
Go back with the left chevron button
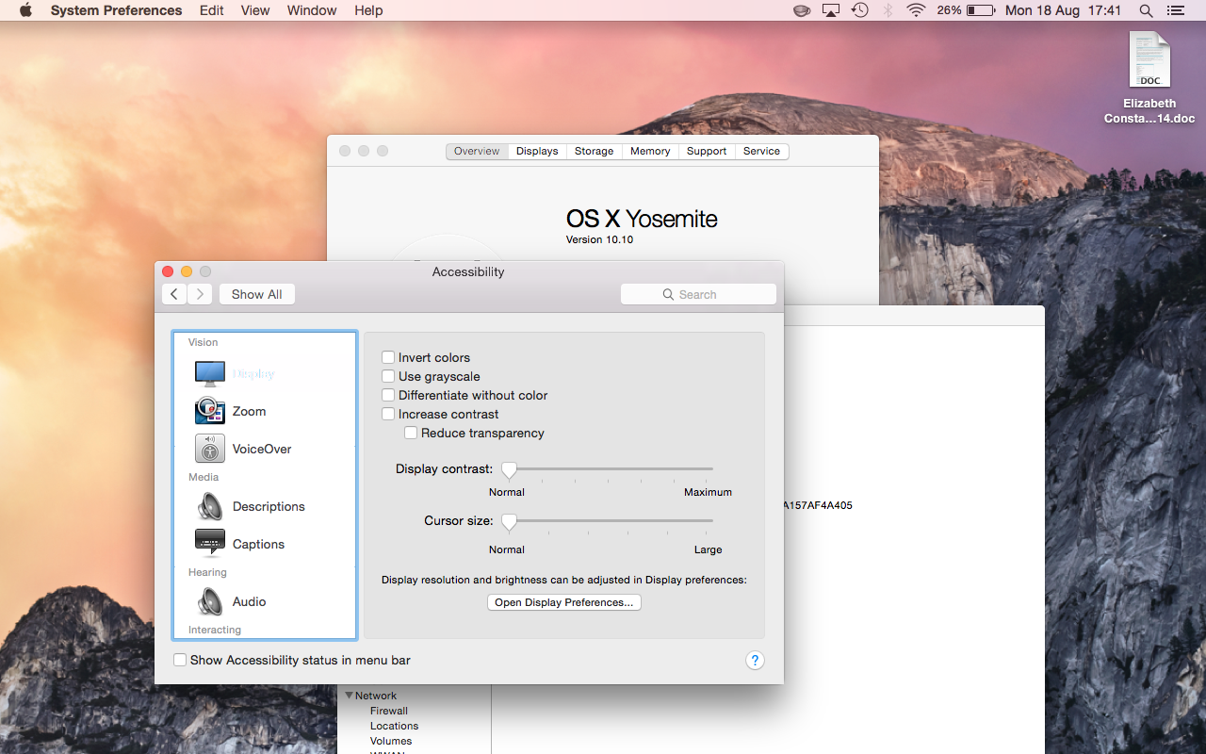[174, 294]
